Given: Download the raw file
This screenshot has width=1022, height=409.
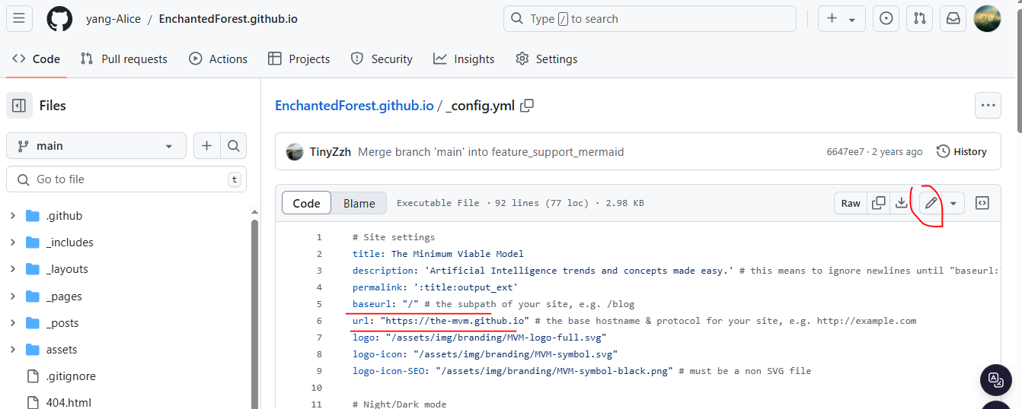Looking at the screenshot, I should coord(901,203).
